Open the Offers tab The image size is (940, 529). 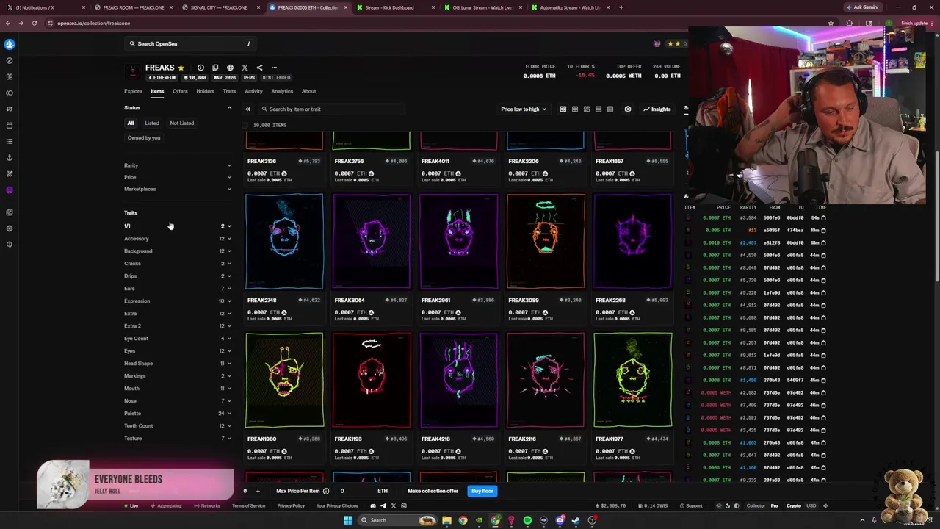tap(180, 91)
